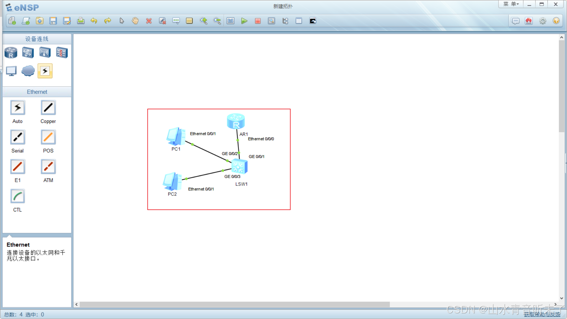Click the Save Topology floppy icon

(x=53, y=21)
